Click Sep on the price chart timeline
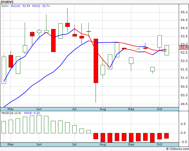The width and height of the screenshot is (189, 151). pos(131,109)
